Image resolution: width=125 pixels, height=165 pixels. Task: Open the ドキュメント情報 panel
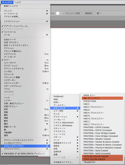pos(25,77)
